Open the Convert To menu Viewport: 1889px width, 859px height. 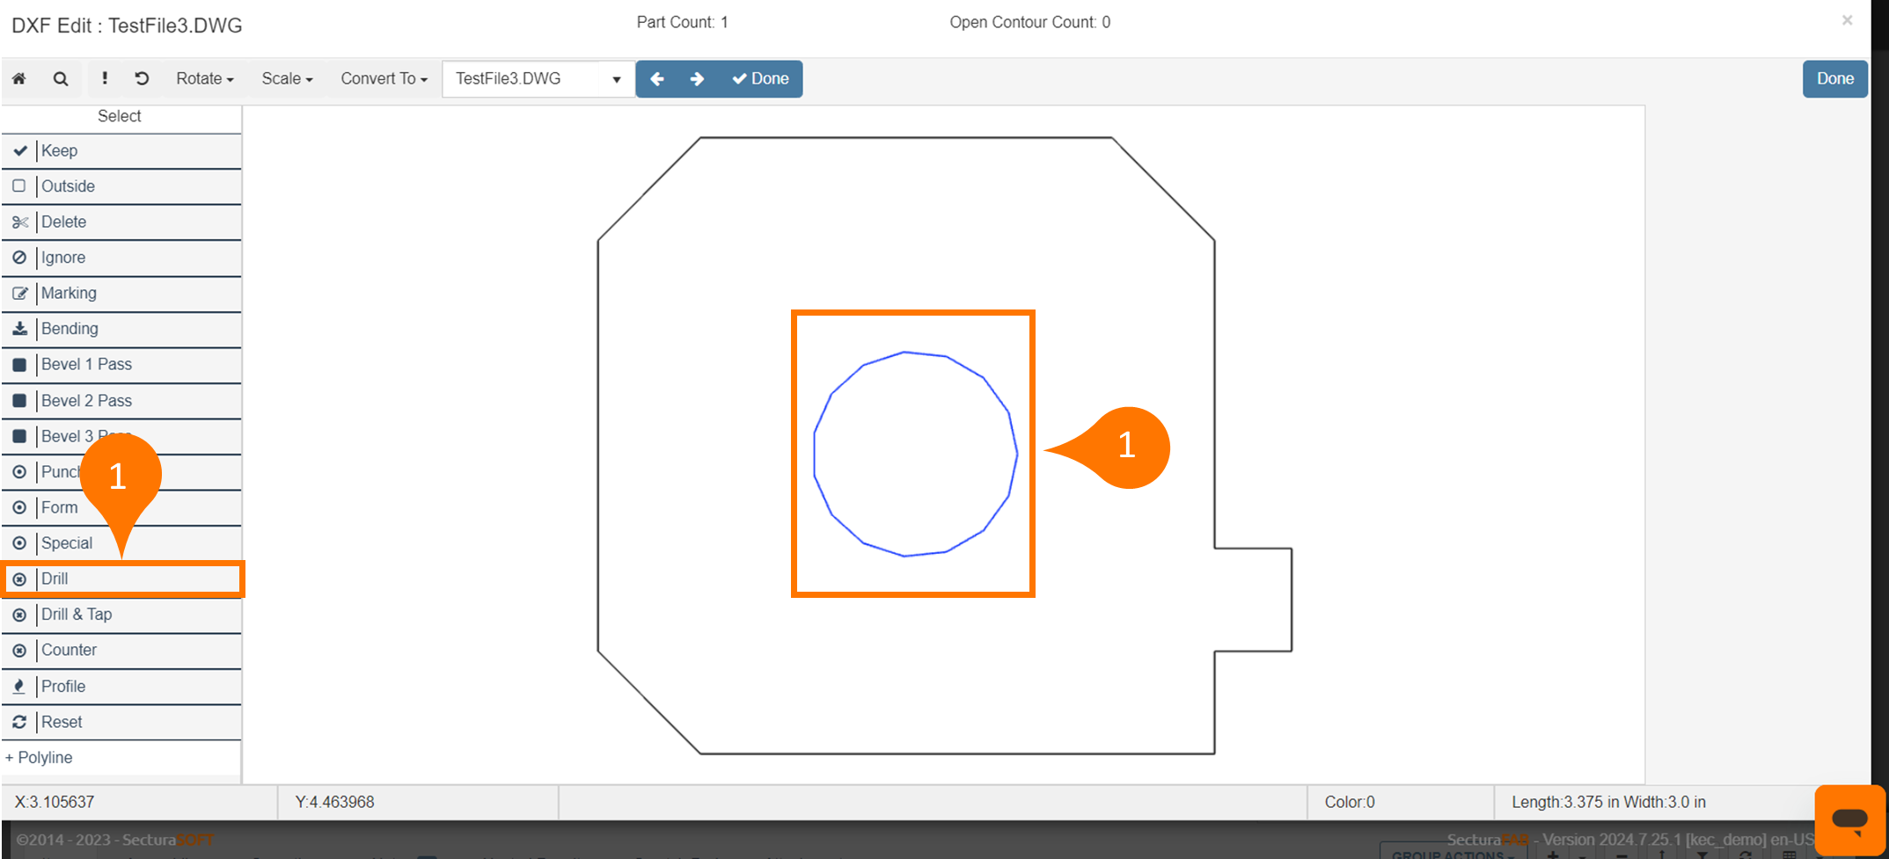[384, 79]
